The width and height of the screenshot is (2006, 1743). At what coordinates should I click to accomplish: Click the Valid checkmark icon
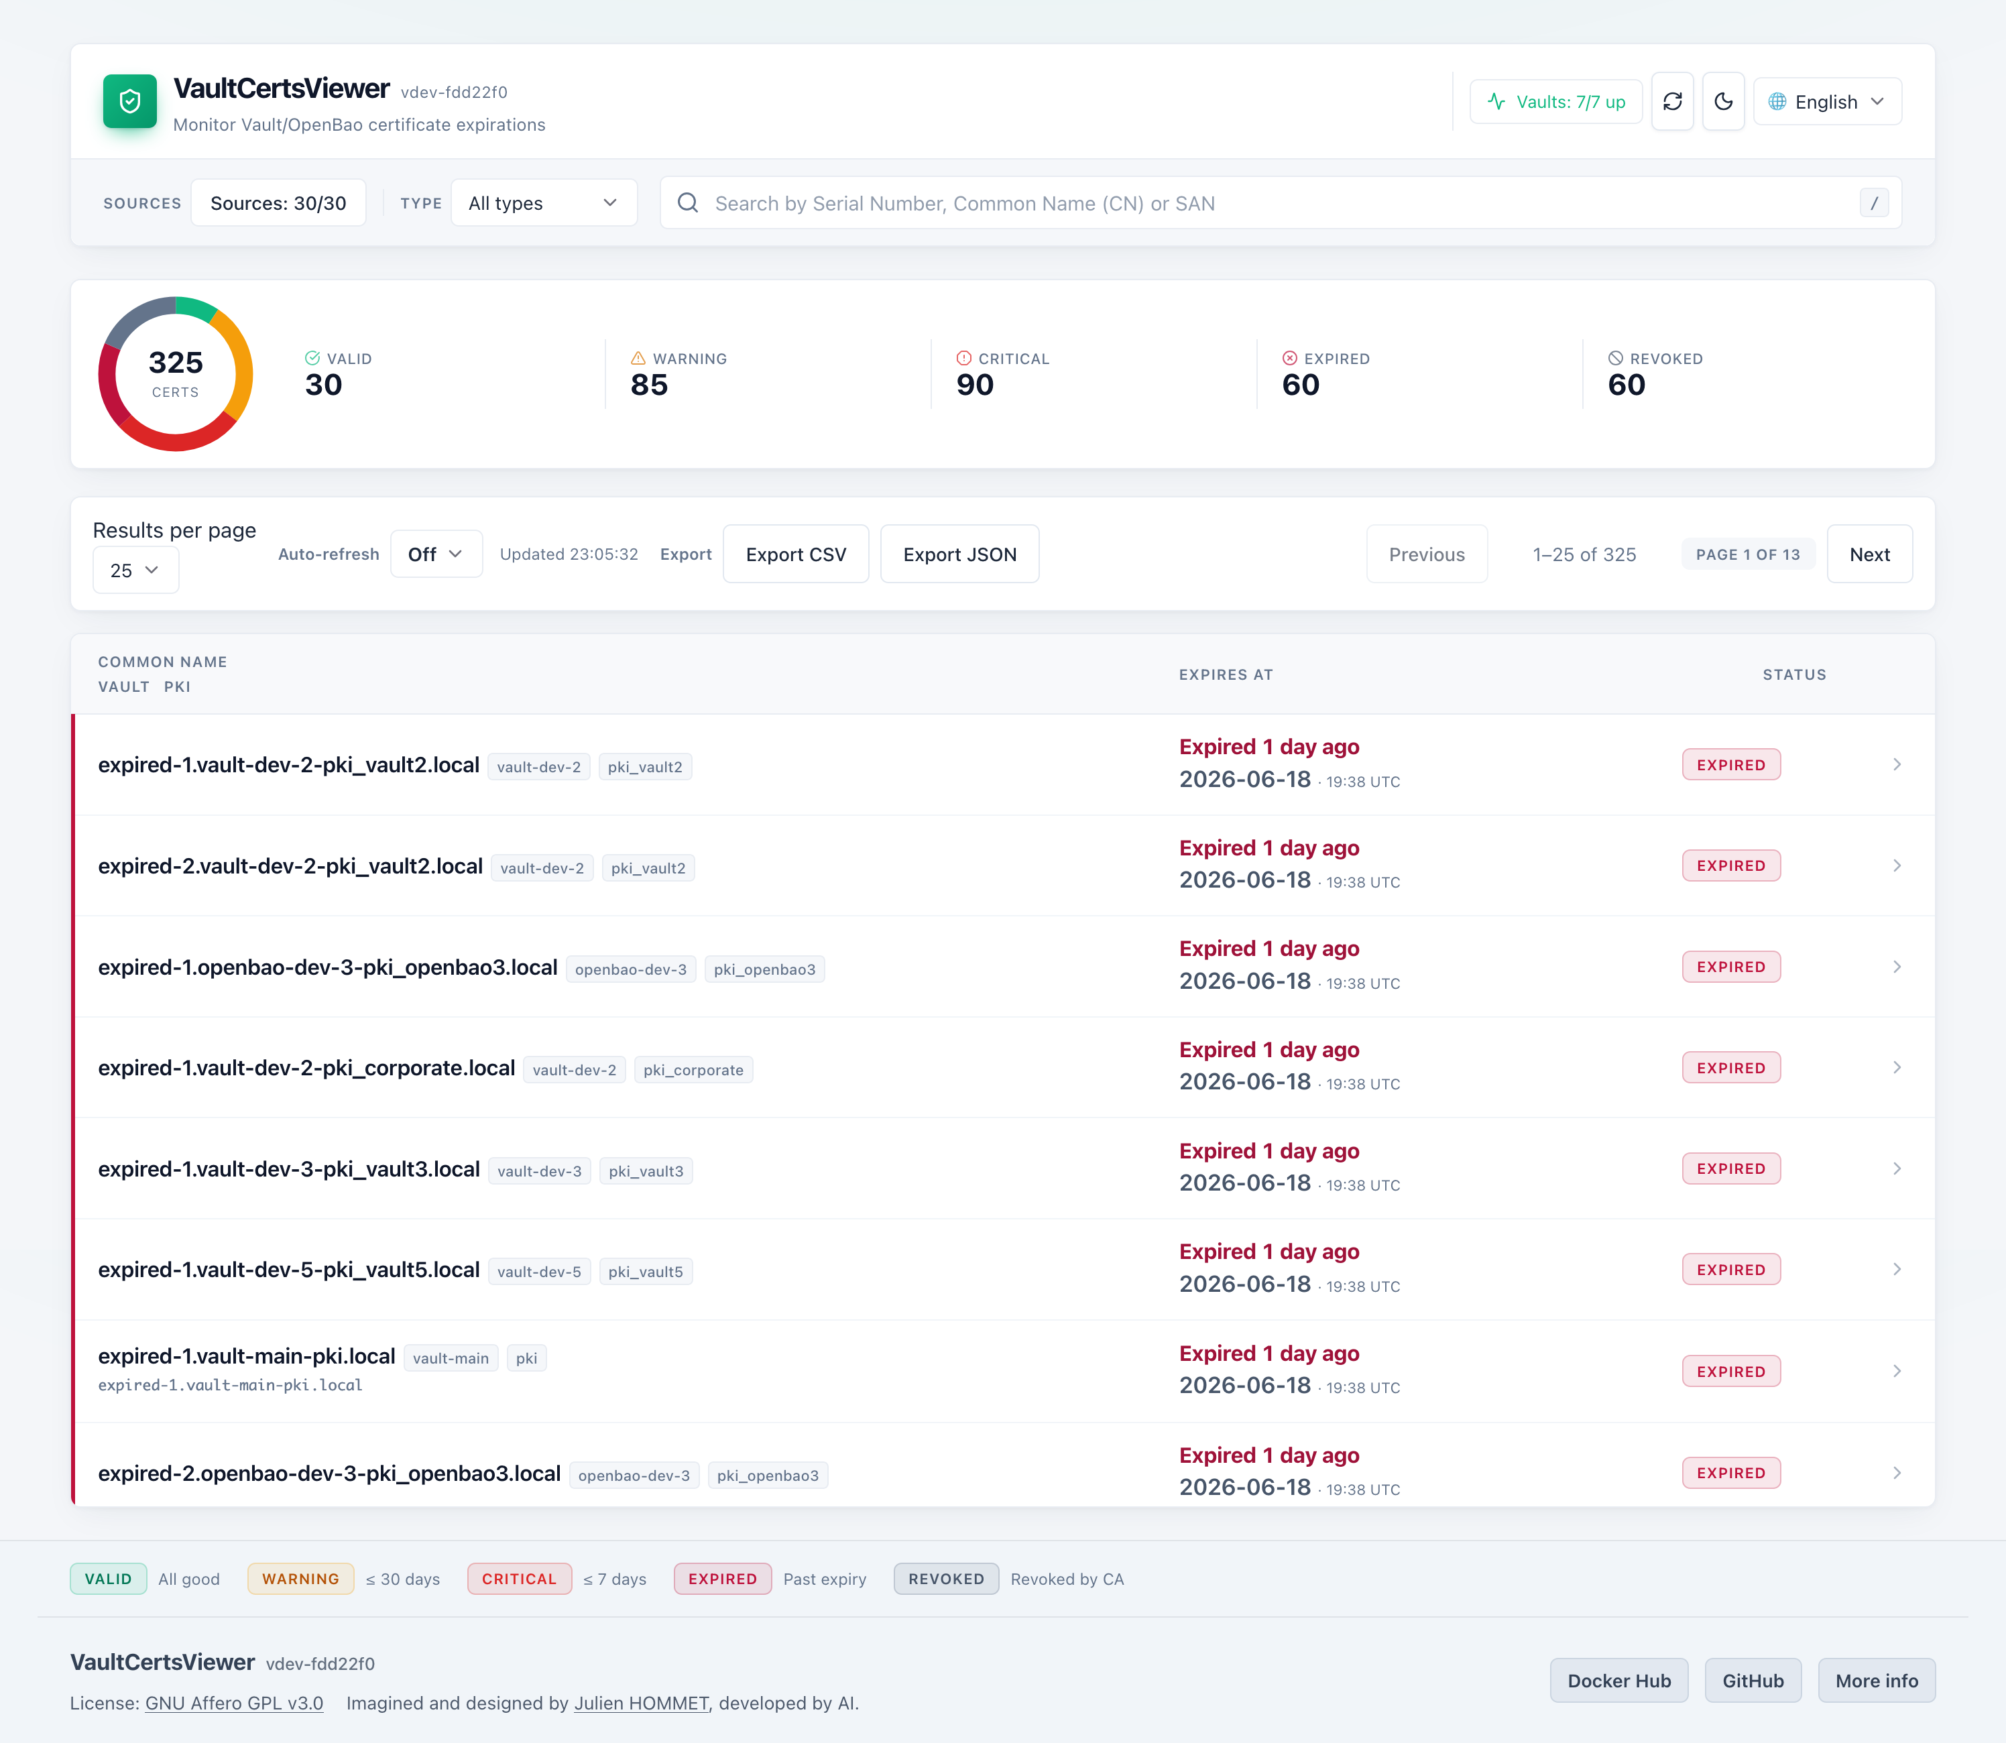312,358
